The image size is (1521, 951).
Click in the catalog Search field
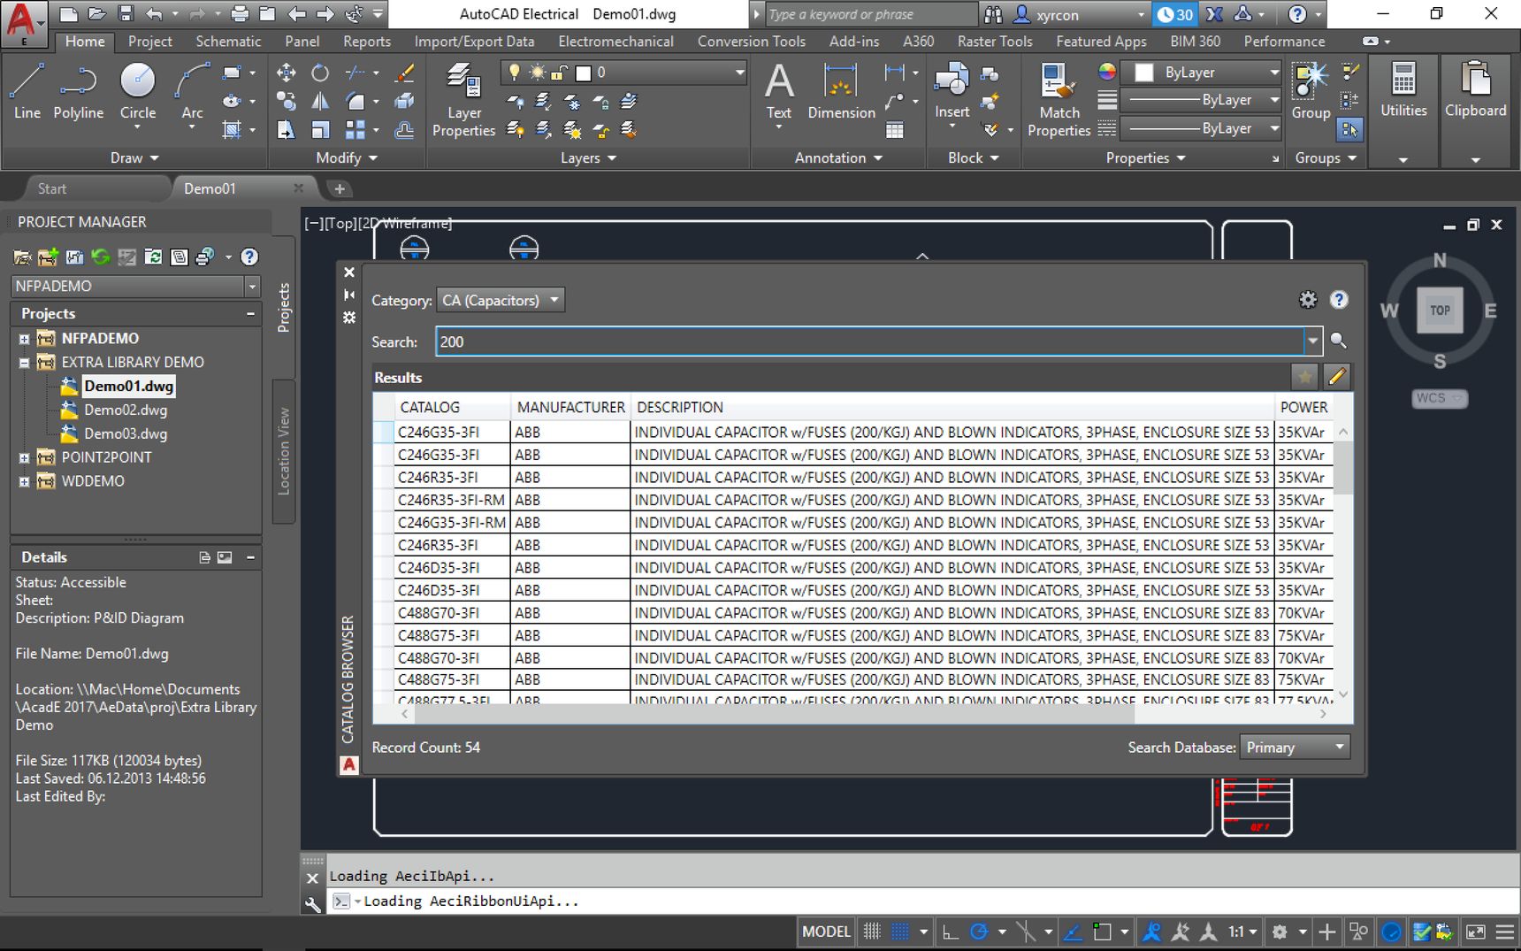[x=869, y=341]
